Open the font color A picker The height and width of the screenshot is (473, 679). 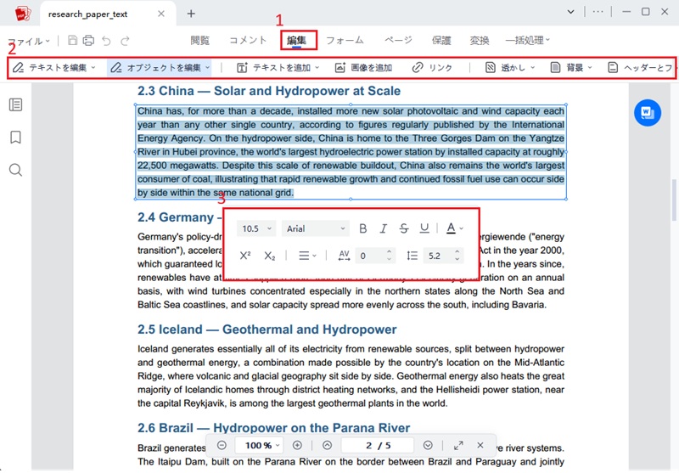click(455, 228)
